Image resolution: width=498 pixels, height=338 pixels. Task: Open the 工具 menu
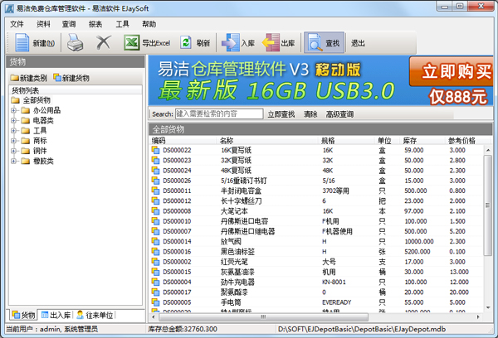click(122, 24)
